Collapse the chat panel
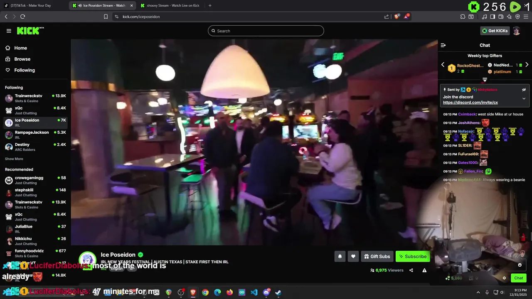532x299 pixels. point(443,45)
